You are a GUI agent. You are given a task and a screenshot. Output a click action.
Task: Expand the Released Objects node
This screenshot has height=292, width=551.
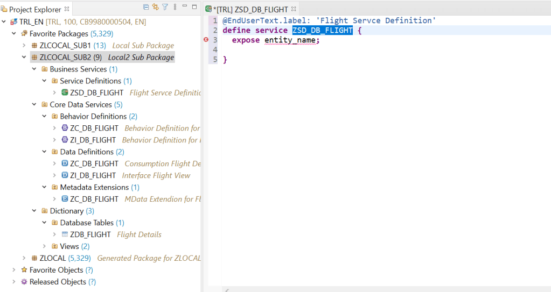13,281
